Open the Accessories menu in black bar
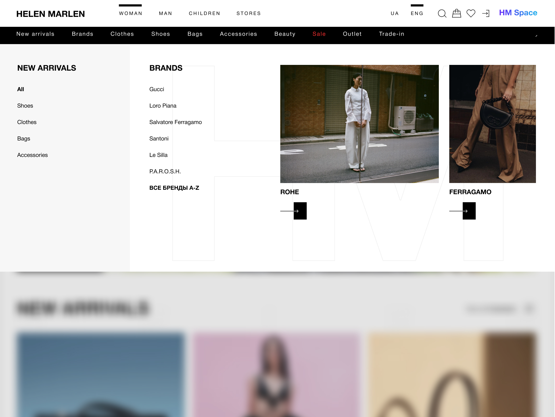Viewport: 555px width, 417px height. [x=238, y=34]
